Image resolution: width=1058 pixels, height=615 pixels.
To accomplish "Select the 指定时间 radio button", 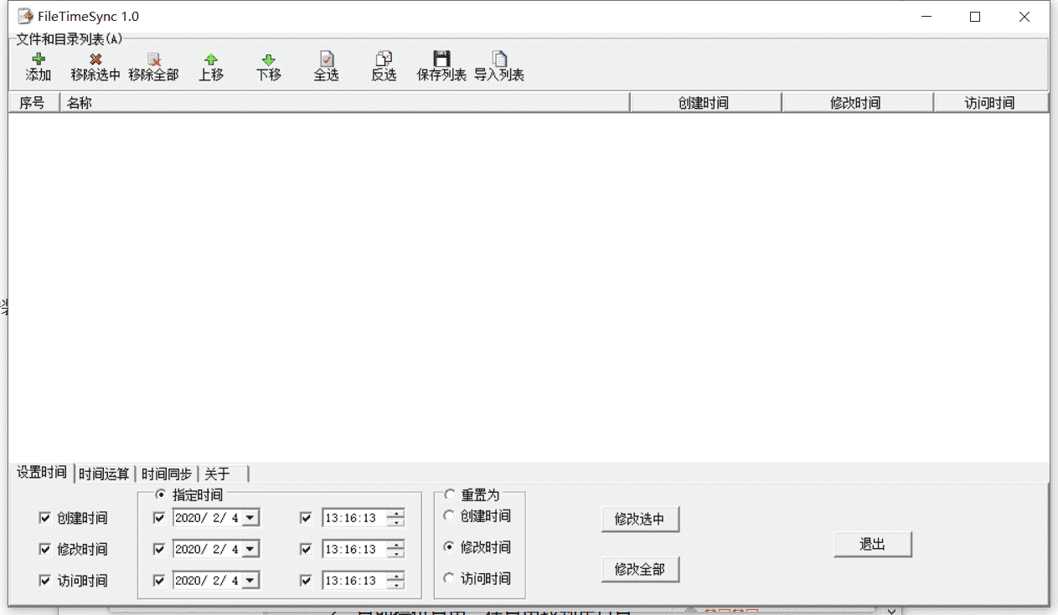I will tap(161, 495).
